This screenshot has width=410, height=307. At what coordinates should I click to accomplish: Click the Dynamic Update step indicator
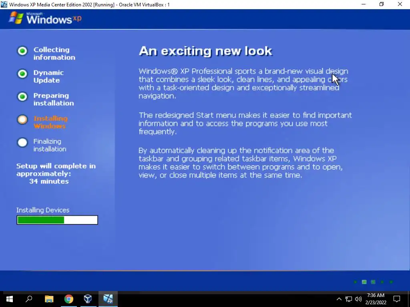[22, 74]
